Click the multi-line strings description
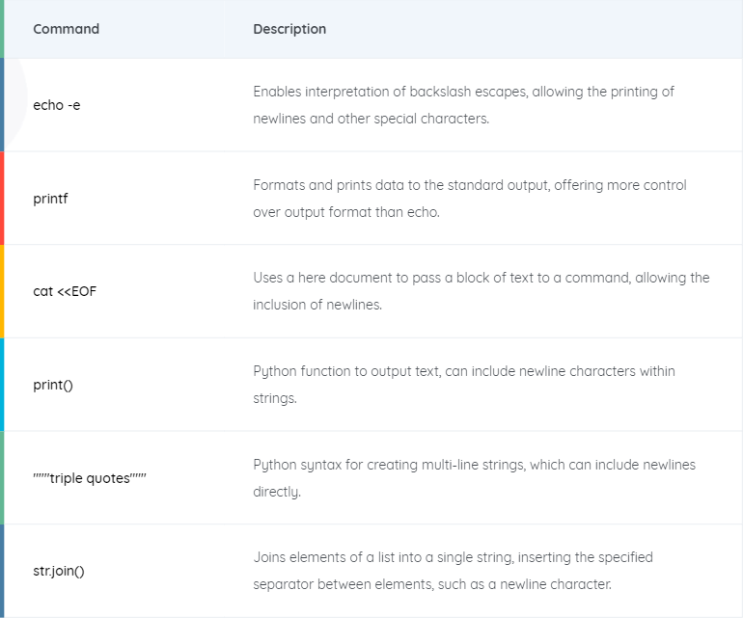Screen dimensions: 743x618 coord(475,478)
